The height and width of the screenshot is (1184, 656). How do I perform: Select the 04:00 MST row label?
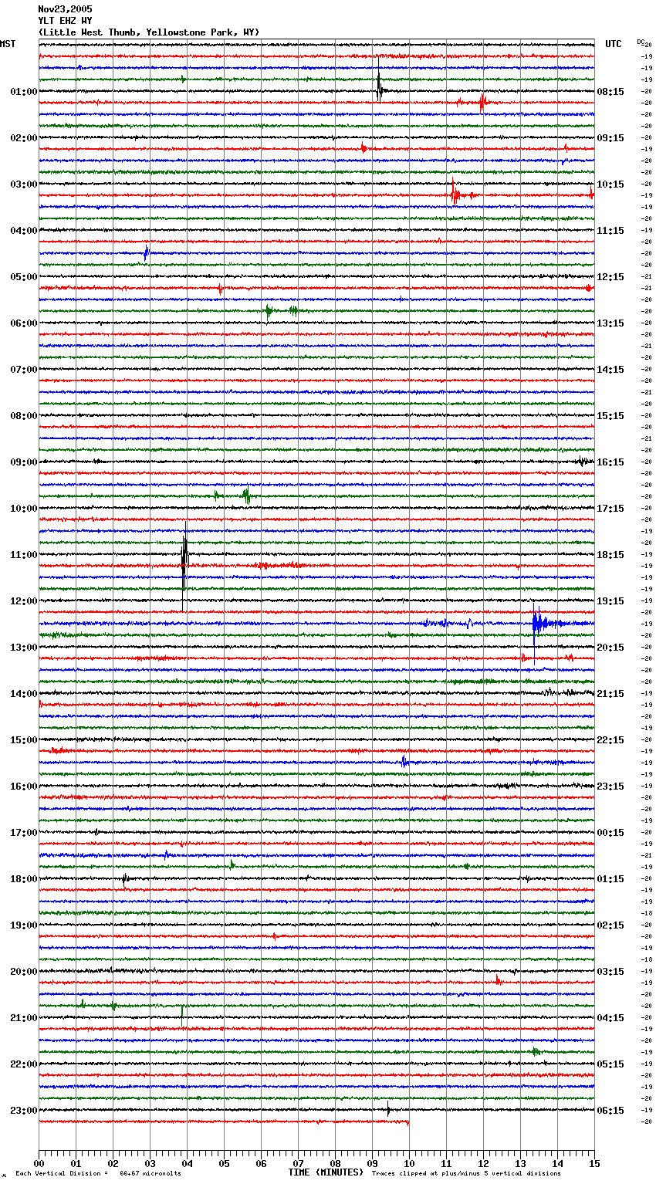pos(24,231)
